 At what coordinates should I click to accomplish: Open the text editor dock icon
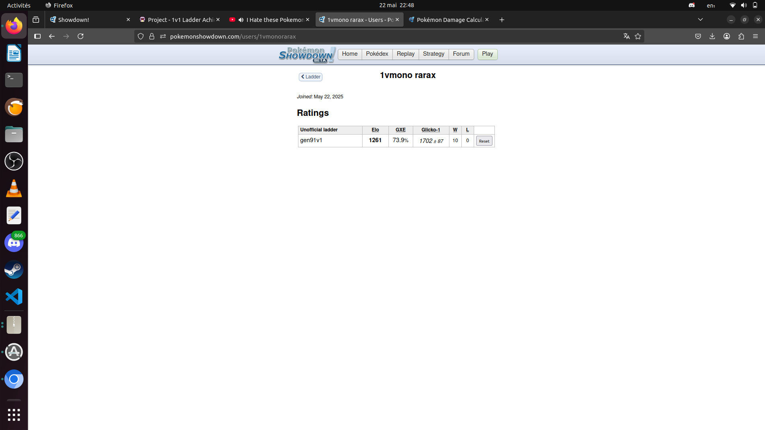(14, 215)
